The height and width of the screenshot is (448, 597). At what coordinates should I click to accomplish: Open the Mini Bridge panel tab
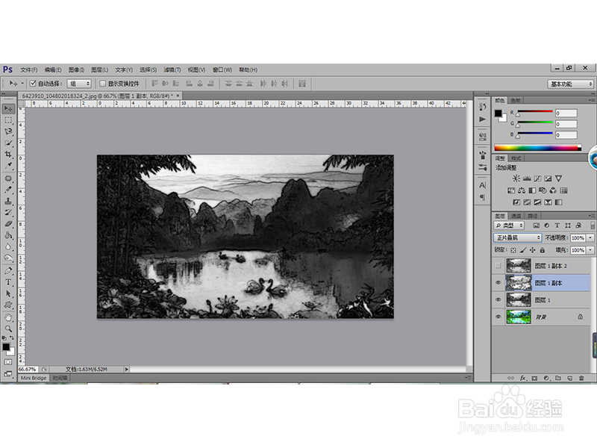pos(34,378)
